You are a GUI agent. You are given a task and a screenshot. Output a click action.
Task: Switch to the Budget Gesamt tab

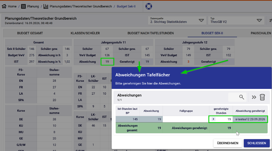30,33
